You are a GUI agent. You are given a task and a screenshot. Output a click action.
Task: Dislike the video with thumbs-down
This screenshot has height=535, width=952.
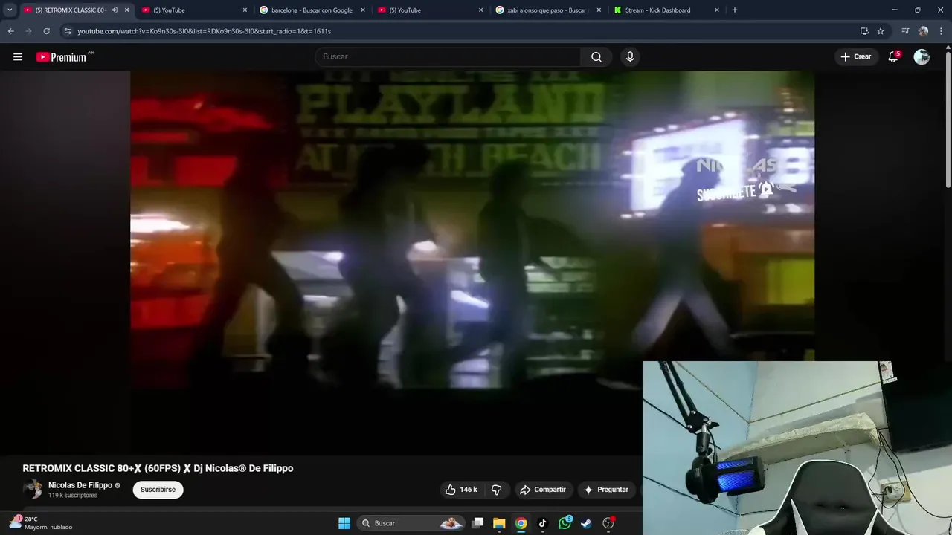(496, 490)
